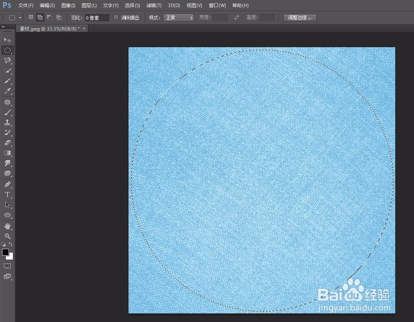Select the Elliptical Marquee tool

[x=7, y=50]
